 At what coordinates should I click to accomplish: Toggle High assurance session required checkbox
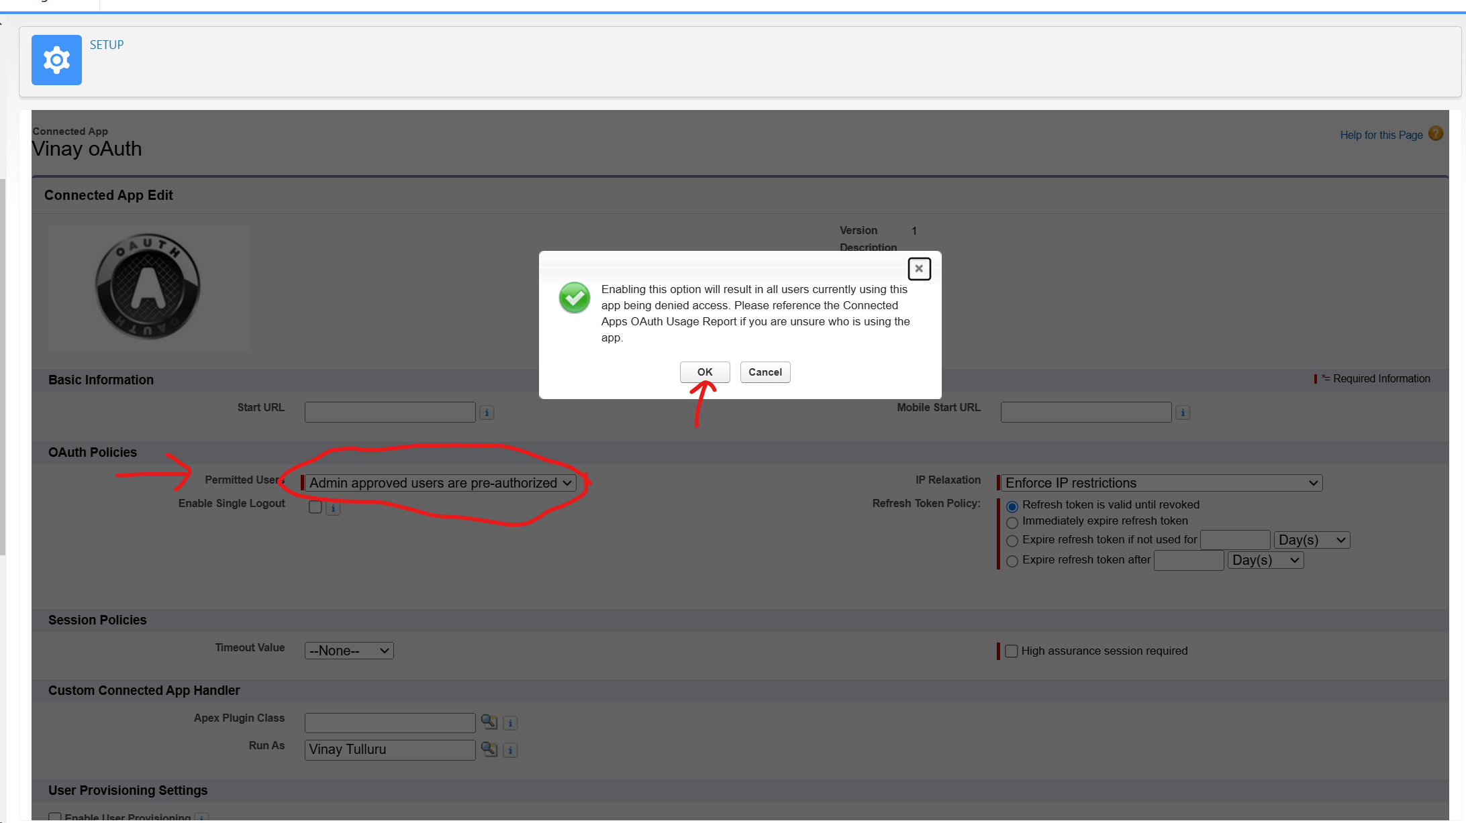point(1011,651)
